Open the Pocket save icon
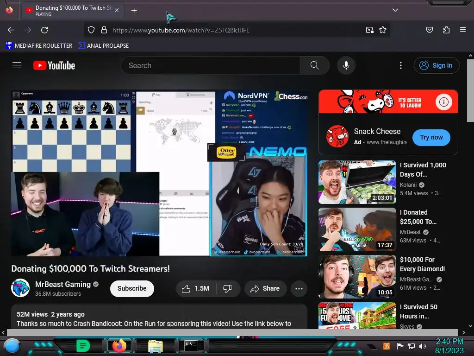The height and width of the screenshot is (356, 474). point(429,30)
